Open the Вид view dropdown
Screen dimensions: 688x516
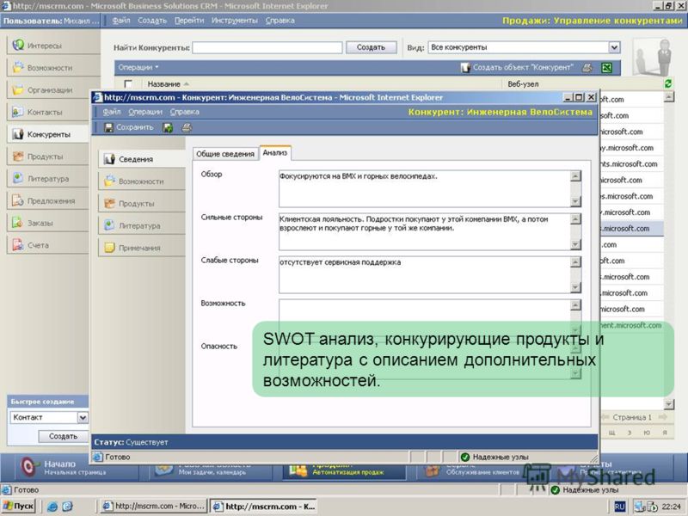tap(614, 47)
